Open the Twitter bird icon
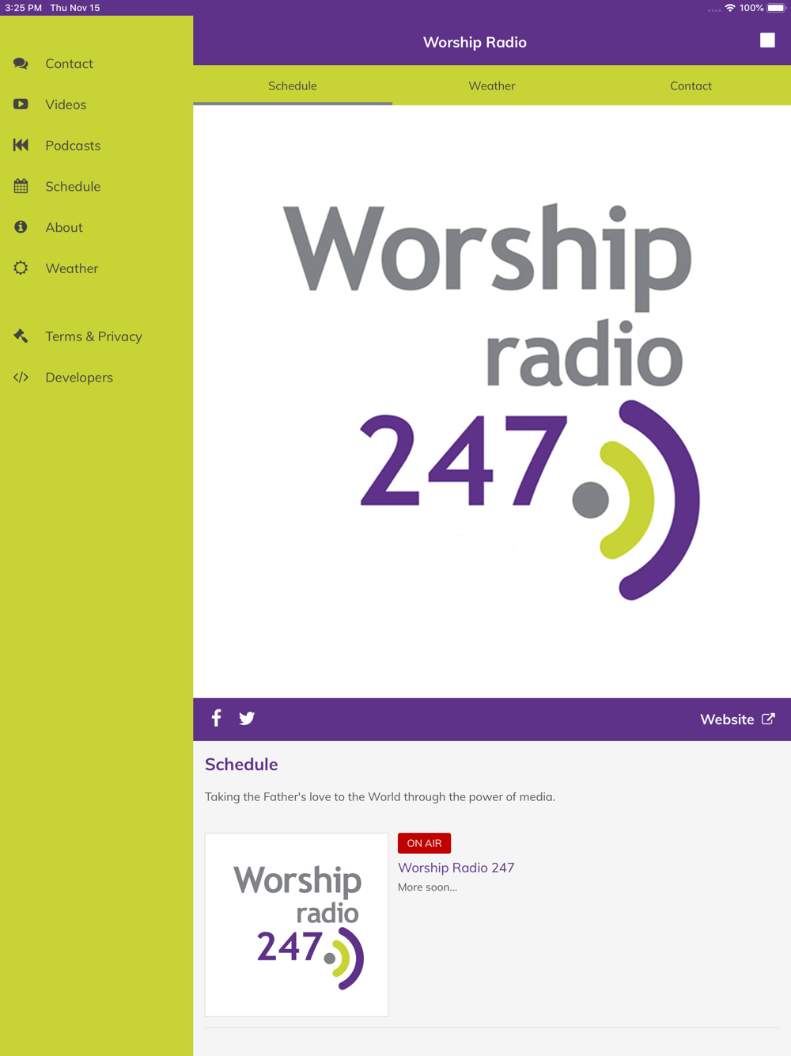 [x=247, y=719]
